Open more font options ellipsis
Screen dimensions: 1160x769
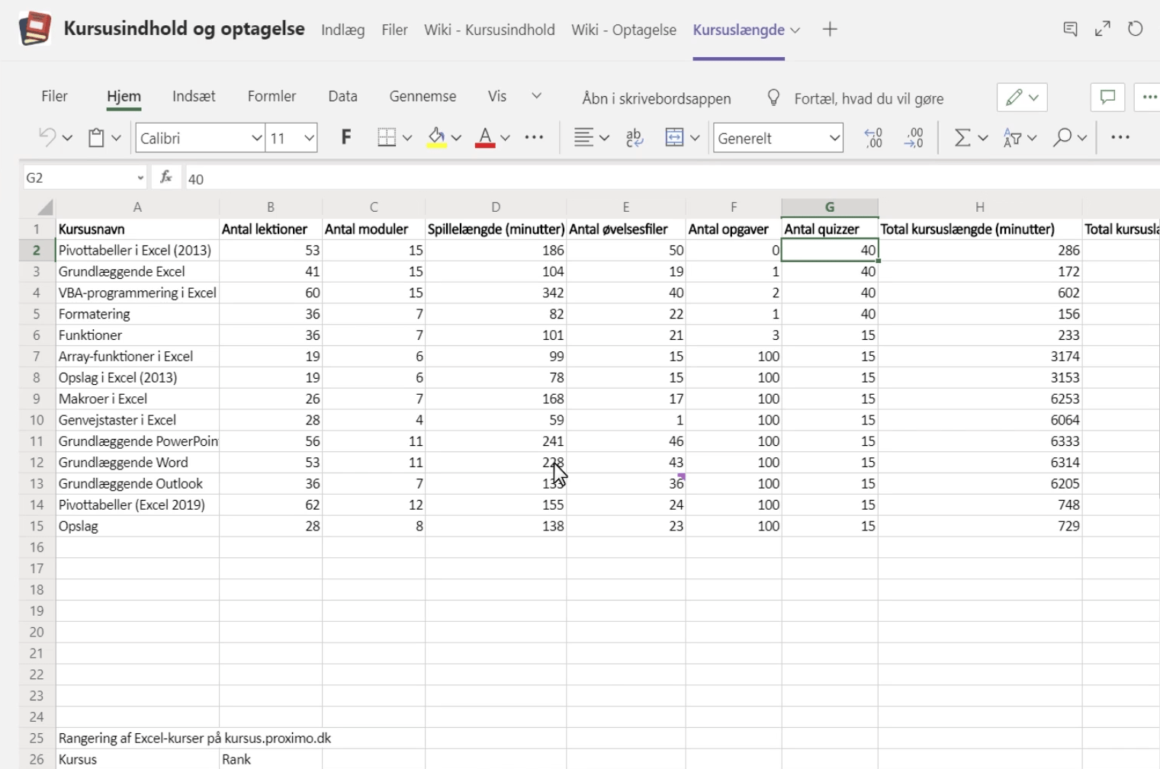click(534, 137)
